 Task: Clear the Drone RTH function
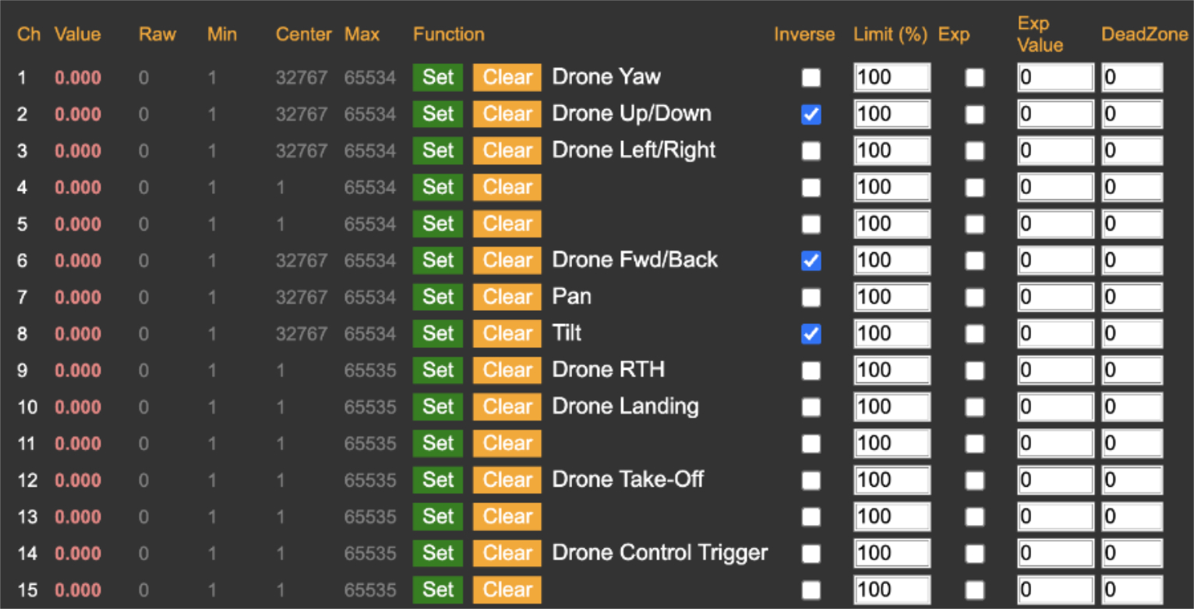point(507,371)
